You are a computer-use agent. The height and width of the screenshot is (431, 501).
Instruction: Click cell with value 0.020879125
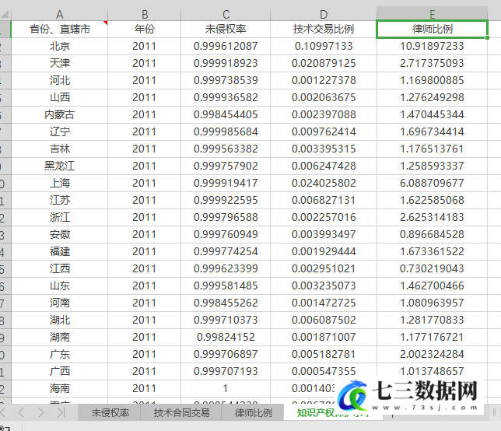pos(324,63)
